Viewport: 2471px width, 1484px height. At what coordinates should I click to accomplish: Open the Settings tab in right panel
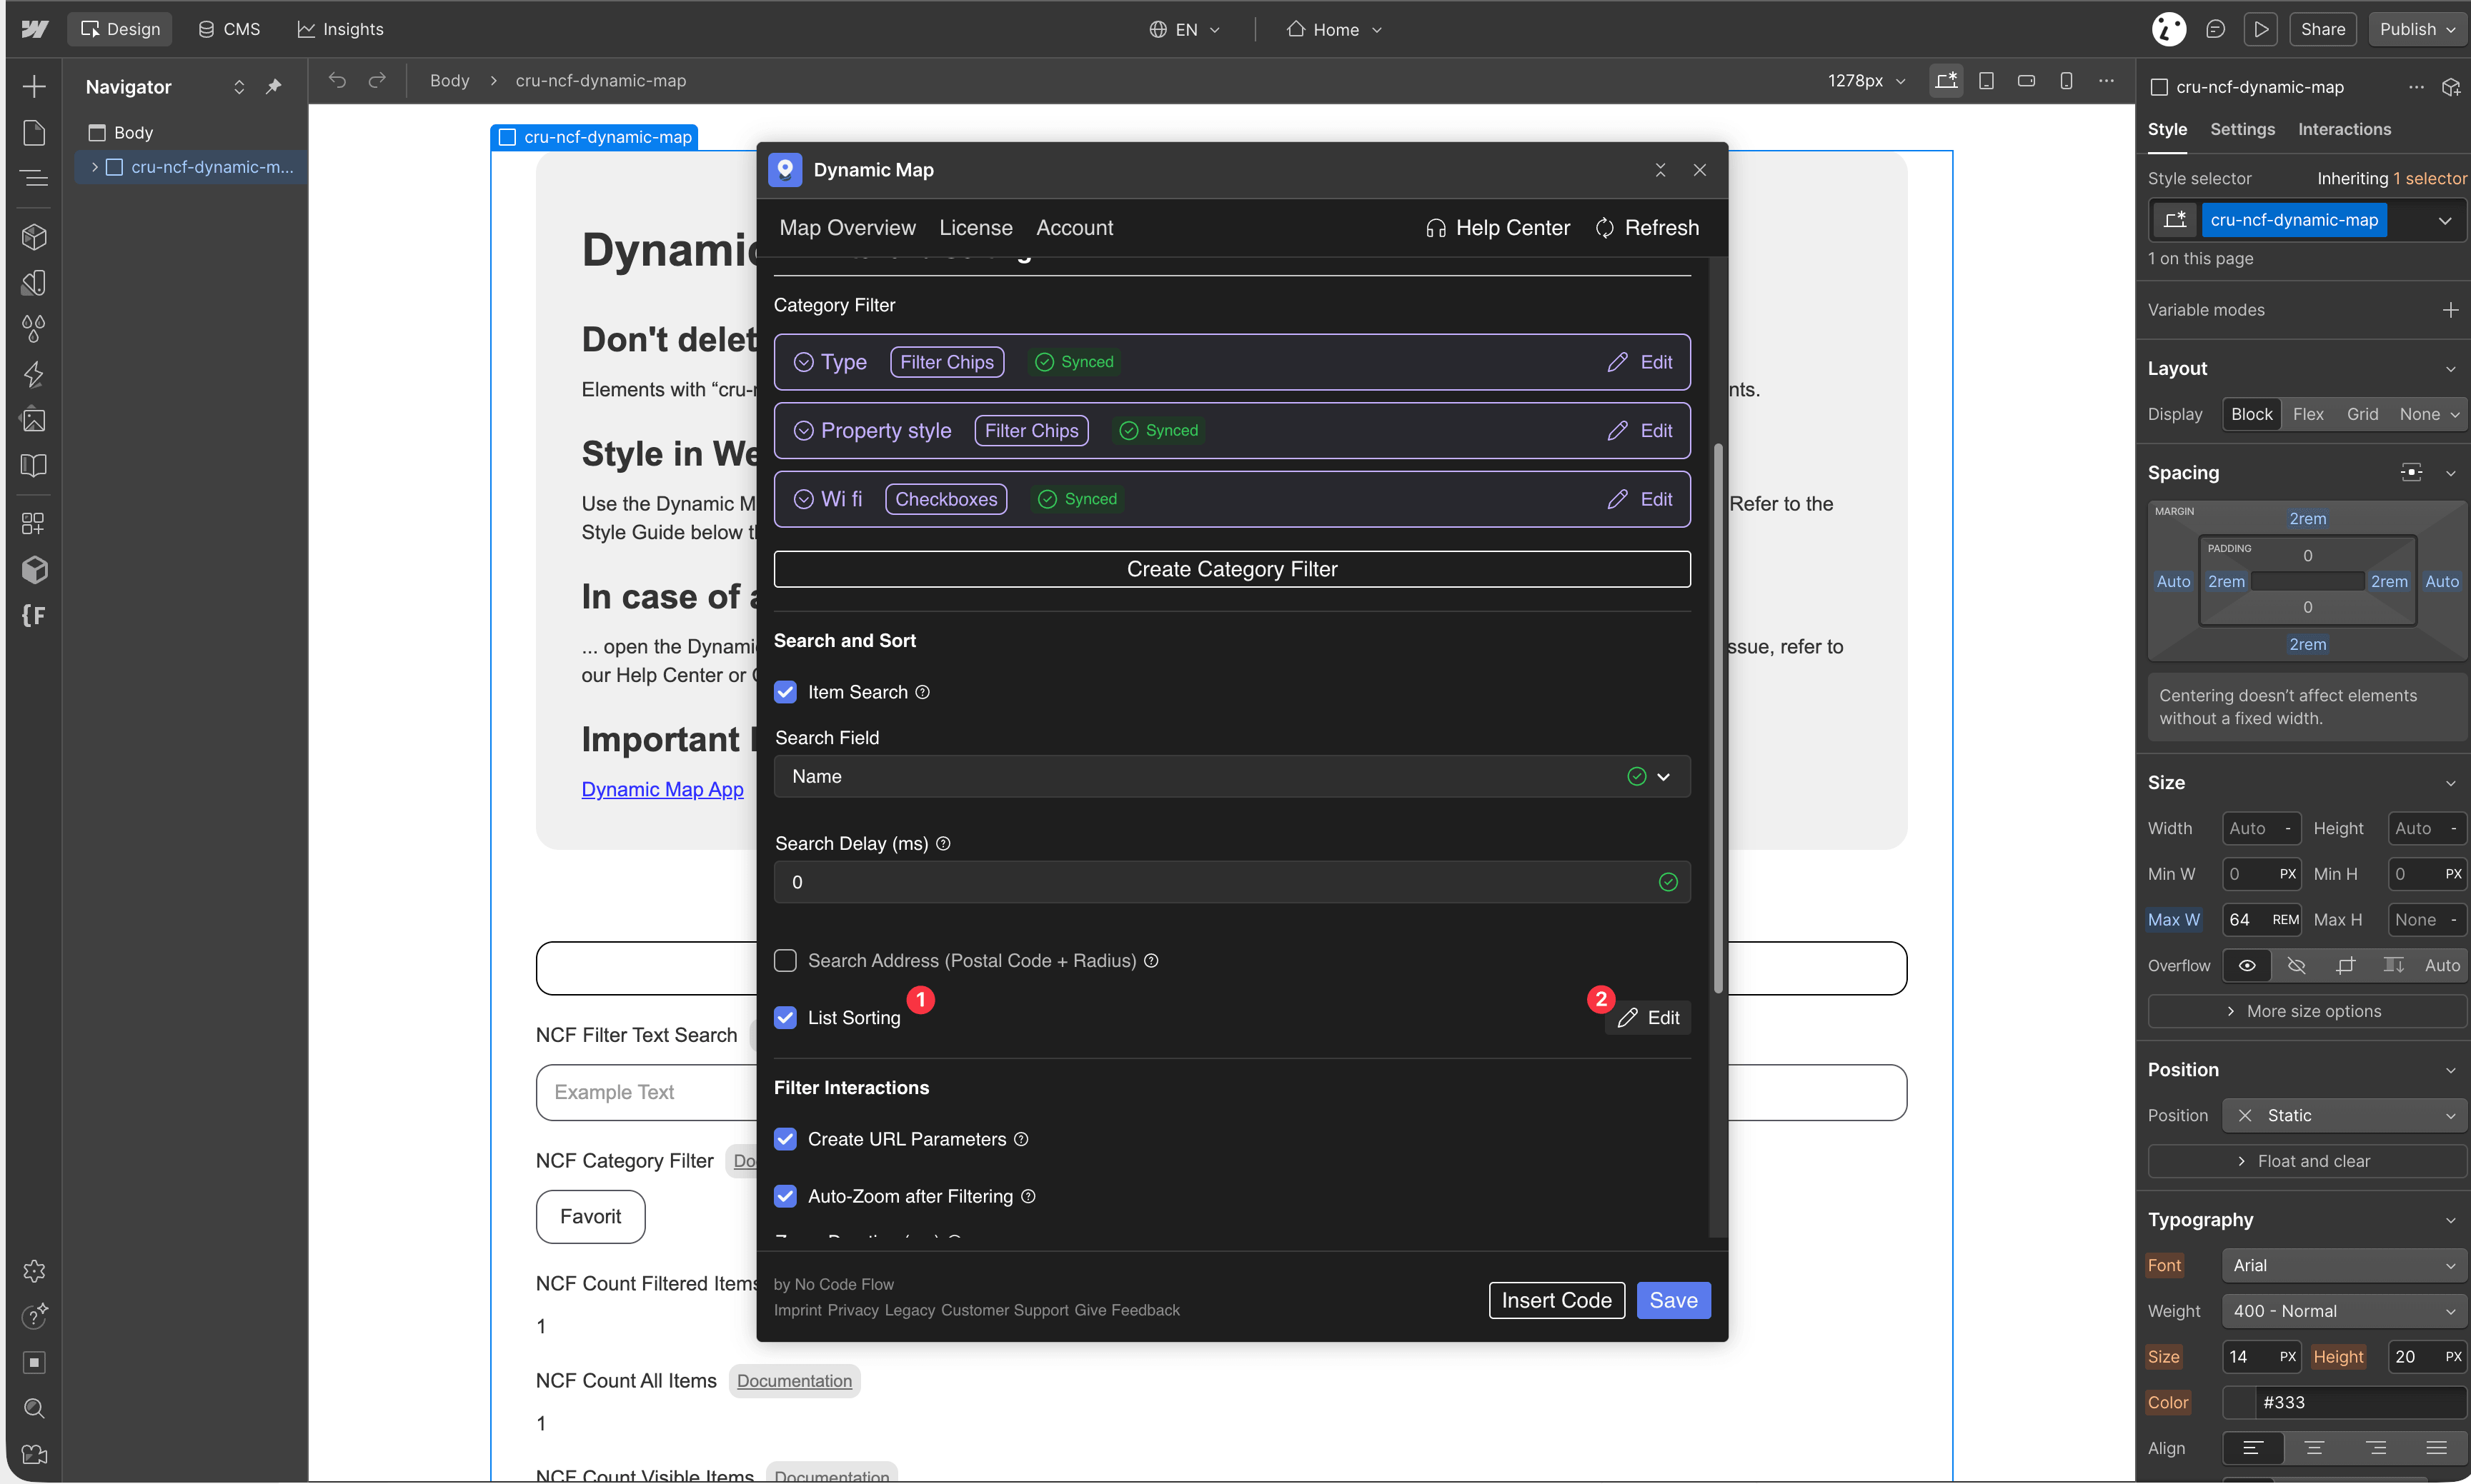click(2242, 129)
